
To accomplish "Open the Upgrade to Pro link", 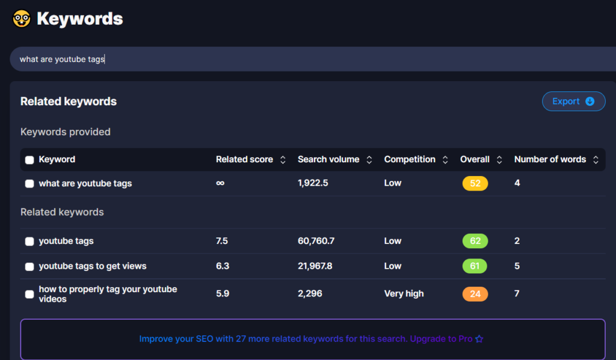I will [x=441, y=339].
